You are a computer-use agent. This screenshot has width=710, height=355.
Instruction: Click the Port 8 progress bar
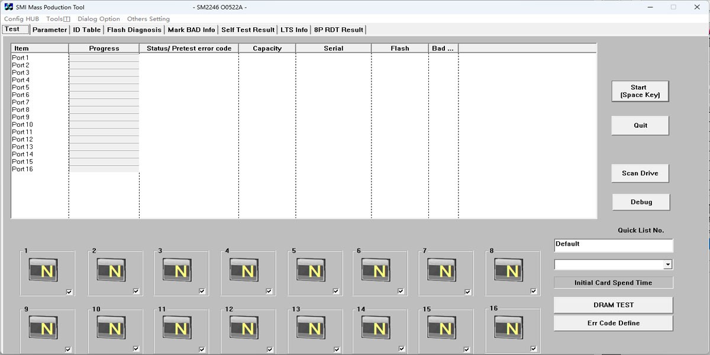click(104, 109)
